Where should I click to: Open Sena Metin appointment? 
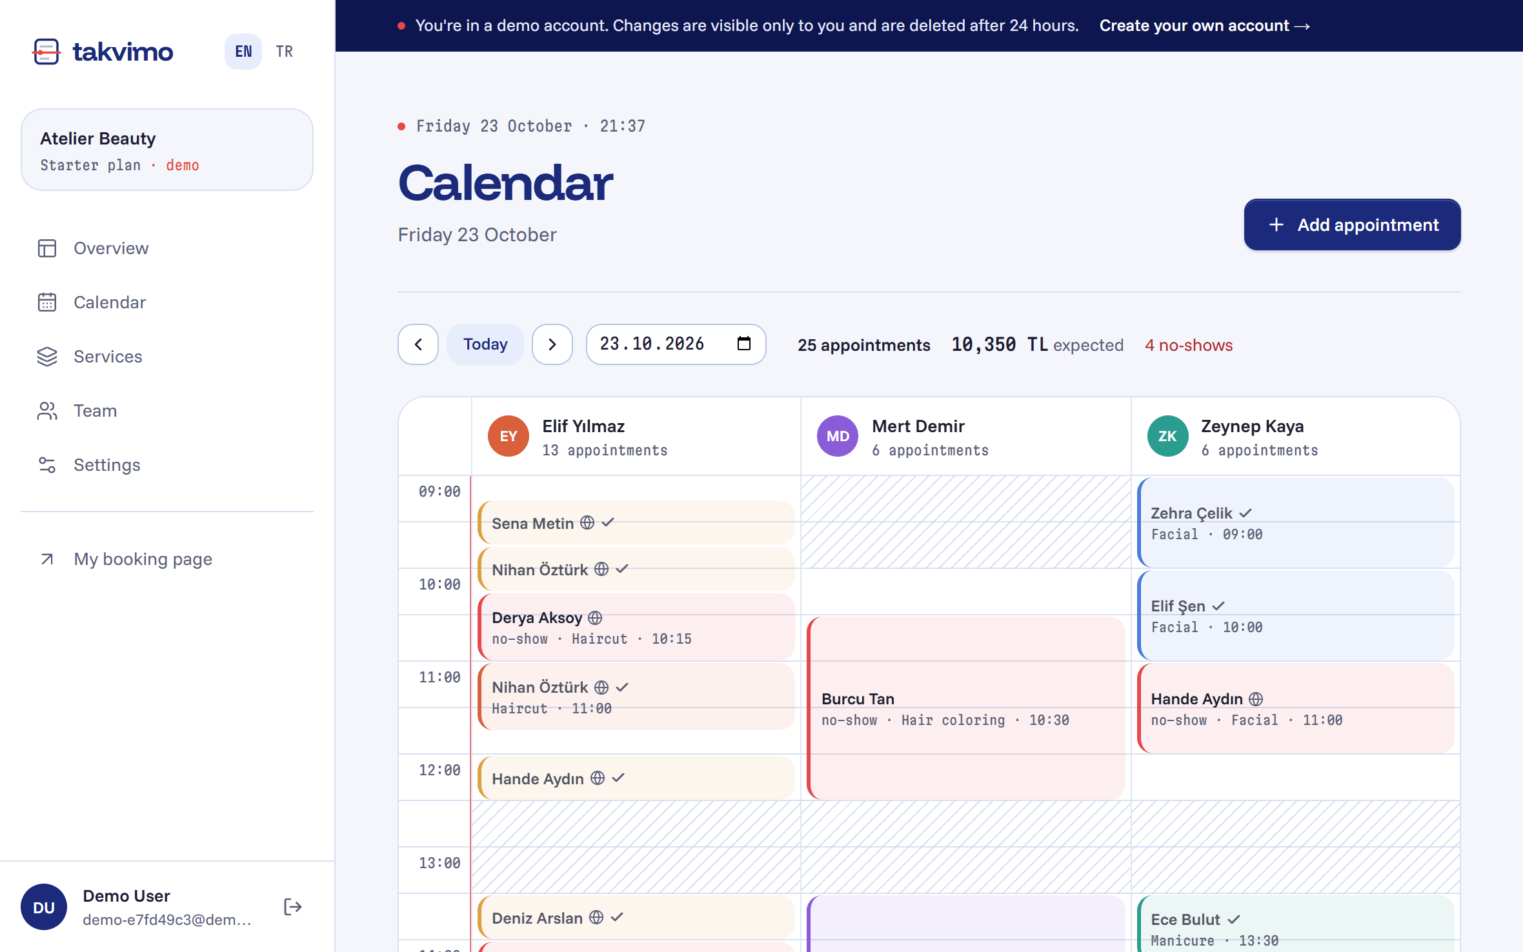pos(636,523)
